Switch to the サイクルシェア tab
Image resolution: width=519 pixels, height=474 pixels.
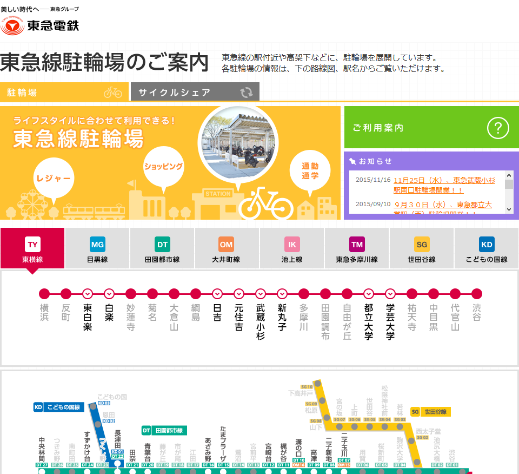click(x=195, y=92)
